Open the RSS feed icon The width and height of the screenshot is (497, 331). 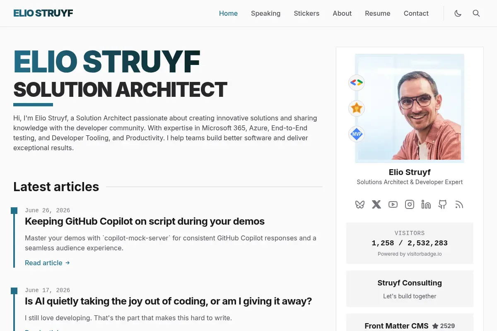[x=459, y=204]
